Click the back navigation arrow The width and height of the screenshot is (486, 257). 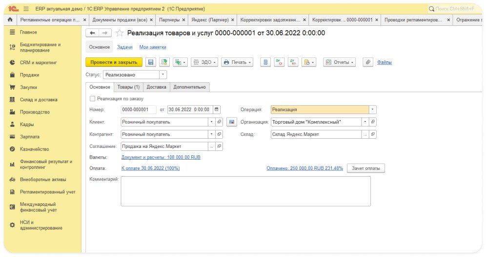click(92, 33)
